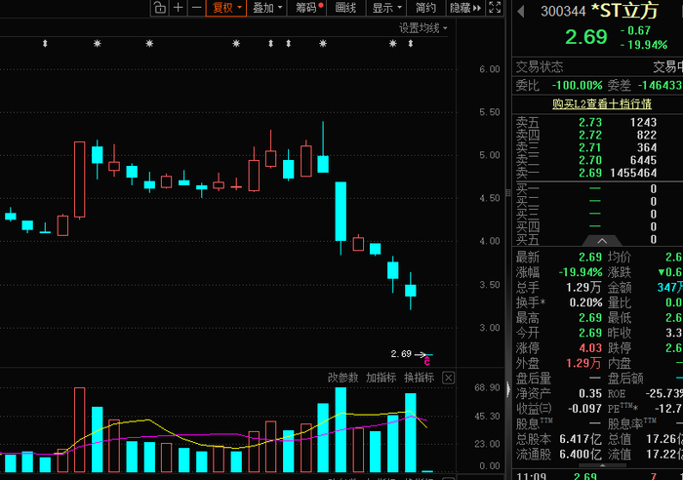683x480 pixels.
Task: Select 卖五 row priced 2.73
Action: click(x=597, y=122)
